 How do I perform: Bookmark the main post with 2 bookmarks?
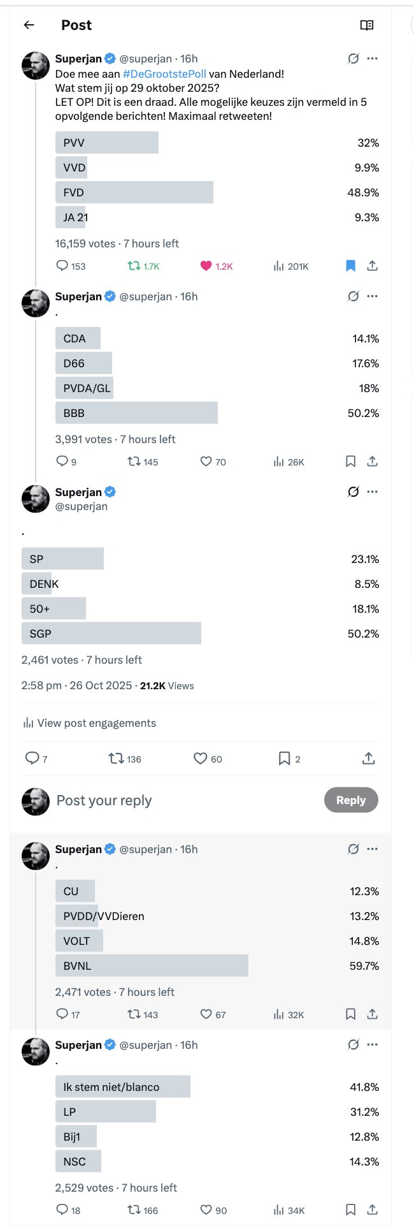click(x=285, y=759)
